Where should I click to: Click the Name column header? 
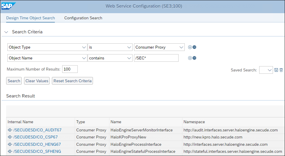[x=146, y=122]
